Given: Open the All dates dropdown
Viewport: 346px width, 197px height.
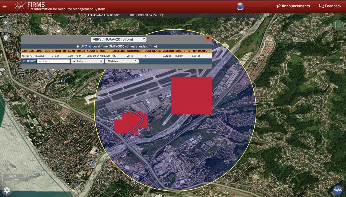Looking at the screenshot, I should (x=122, y=61).
